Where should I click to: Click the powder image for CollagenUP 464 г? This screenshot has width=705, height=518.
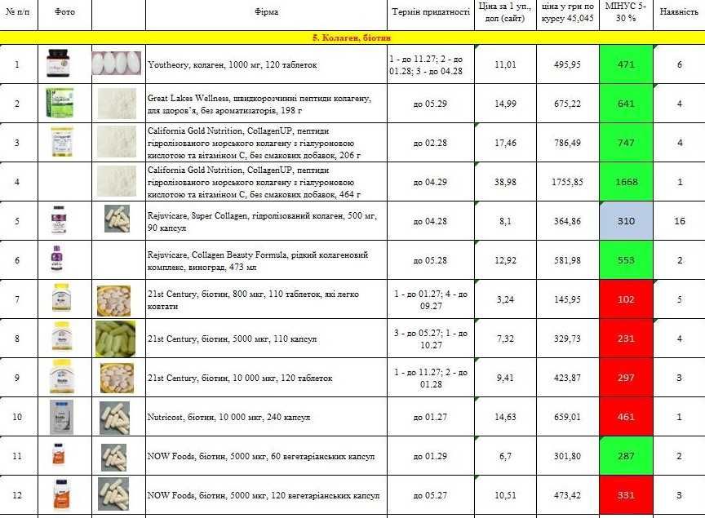pyautogui.click(x=117, y=181)
